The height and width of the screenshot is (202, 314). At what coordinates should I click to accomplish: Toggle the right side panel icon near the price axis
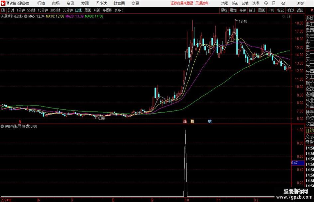288,17
